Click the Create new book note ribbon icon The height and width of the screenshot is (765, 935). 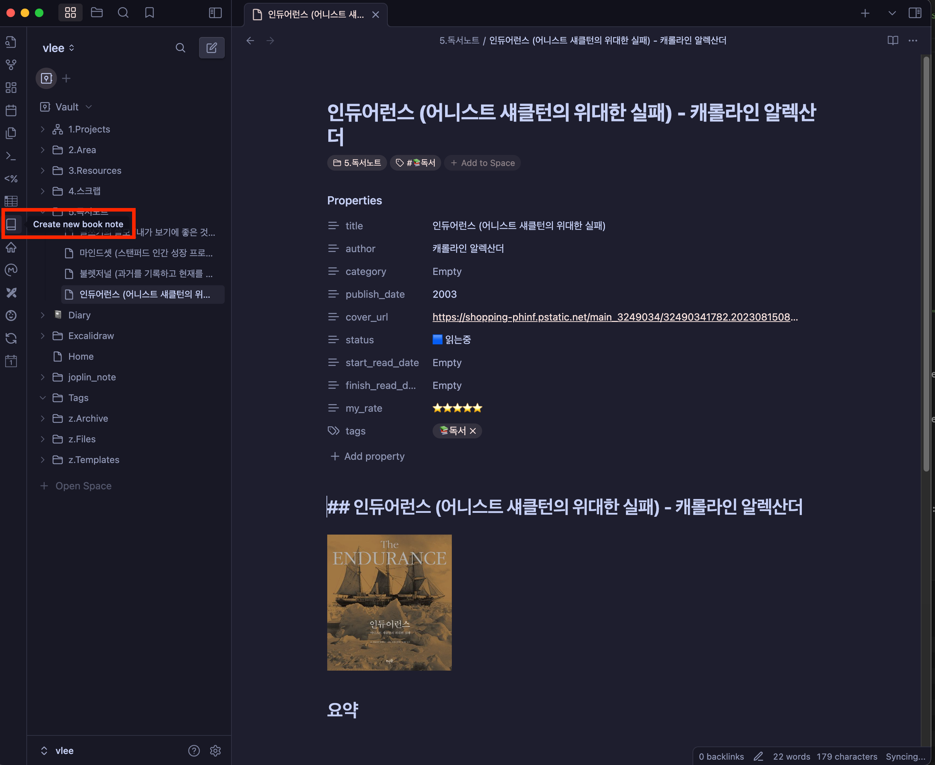pyautogui.click(x=11, y=224)
